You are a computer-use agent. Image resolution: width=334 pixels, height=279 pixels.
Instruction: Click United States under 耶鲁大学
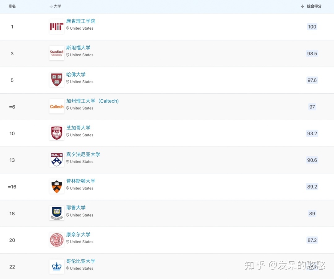tap(82, 215)
